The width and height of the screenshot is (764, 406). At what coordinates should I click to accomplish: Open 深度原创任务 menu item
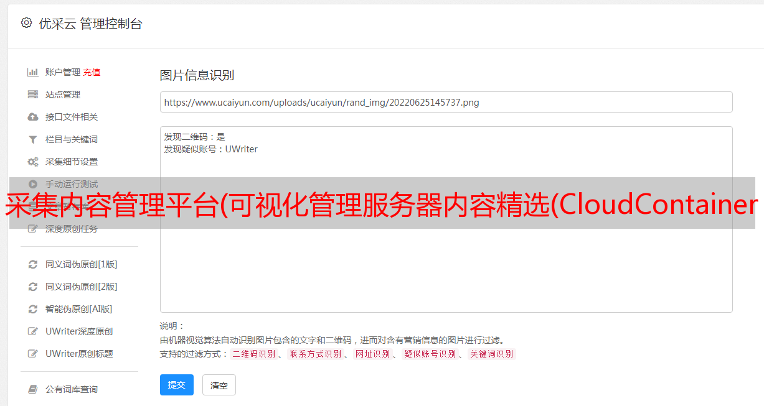(72, 229)
